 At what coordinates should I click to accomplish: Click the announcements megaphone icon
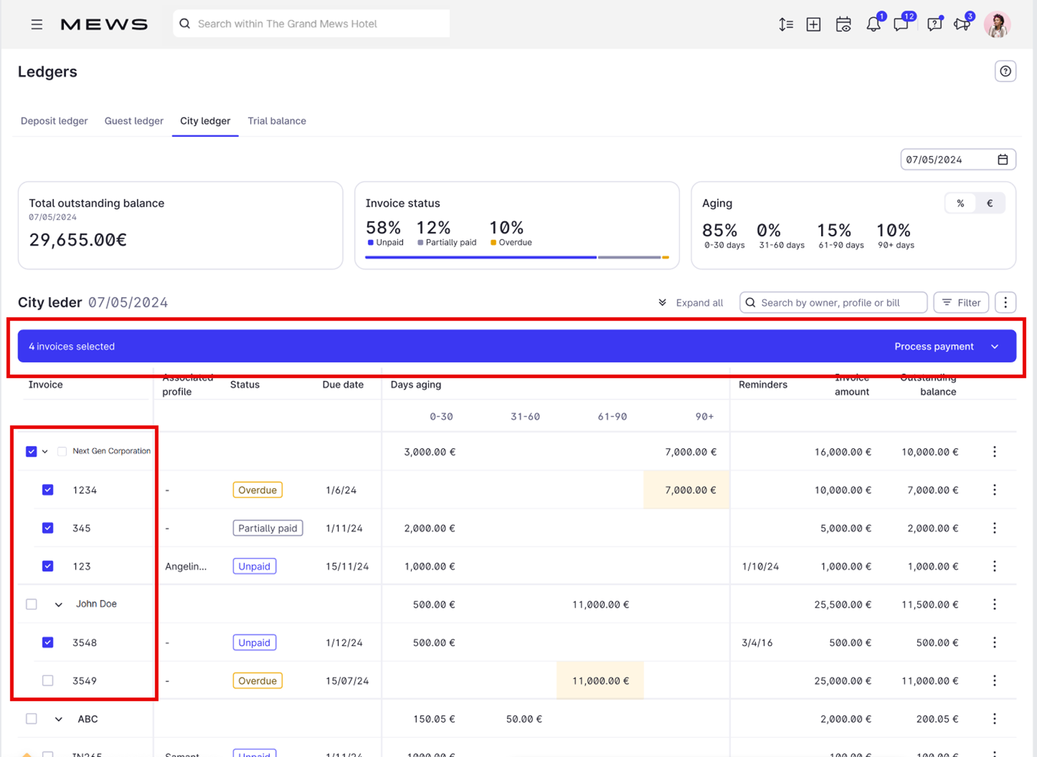(962, 24)
